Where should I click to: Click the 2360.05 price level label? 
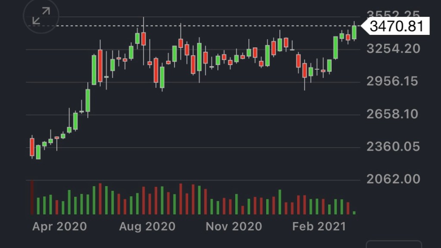tap(393, 147)
